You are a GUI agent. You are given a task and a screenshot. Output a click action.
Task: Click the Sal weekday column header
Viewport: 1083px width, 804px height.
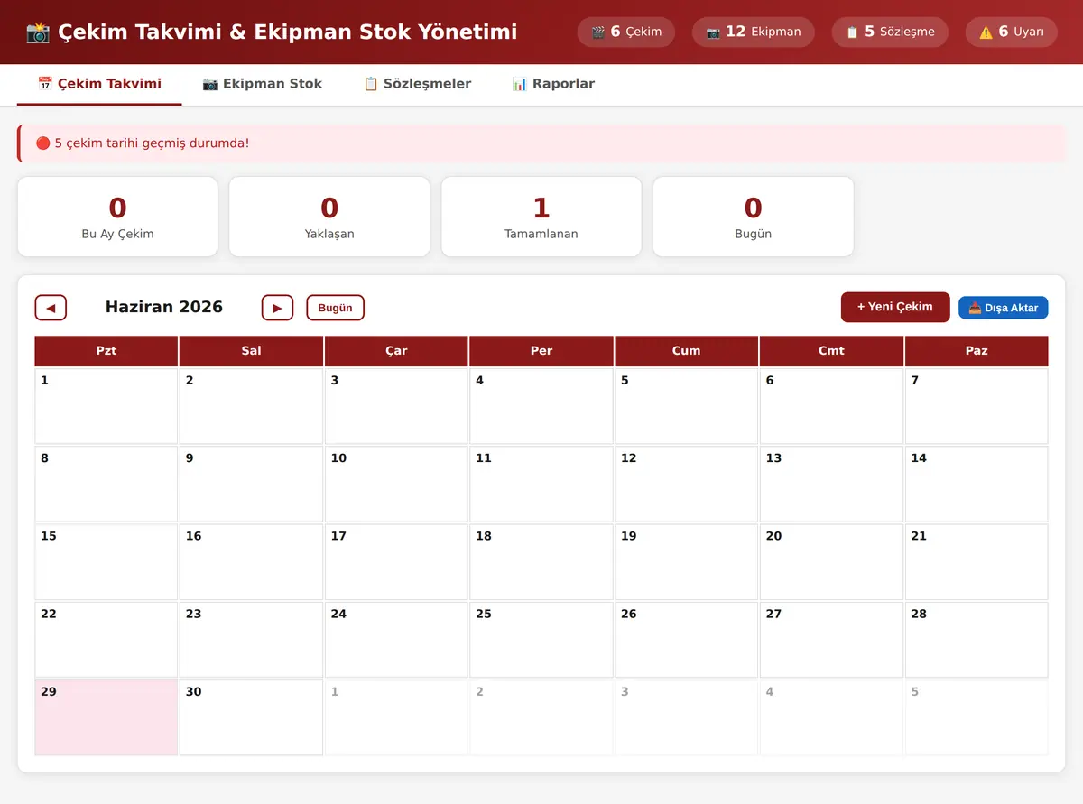[251, 351]
